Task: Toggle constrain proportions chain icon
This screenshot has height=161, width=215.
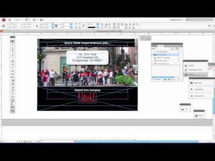Action: tap(37, 26)
